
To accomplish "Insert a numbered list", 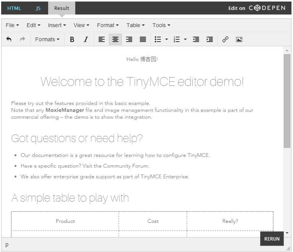I will (176, 39).
